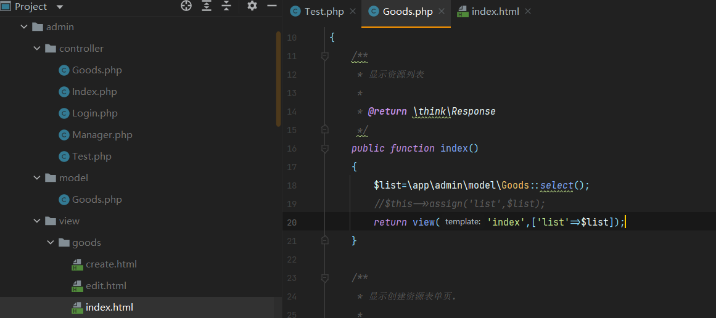Close the index.html editor tab
716x318 pixels.
click(528, 12)
